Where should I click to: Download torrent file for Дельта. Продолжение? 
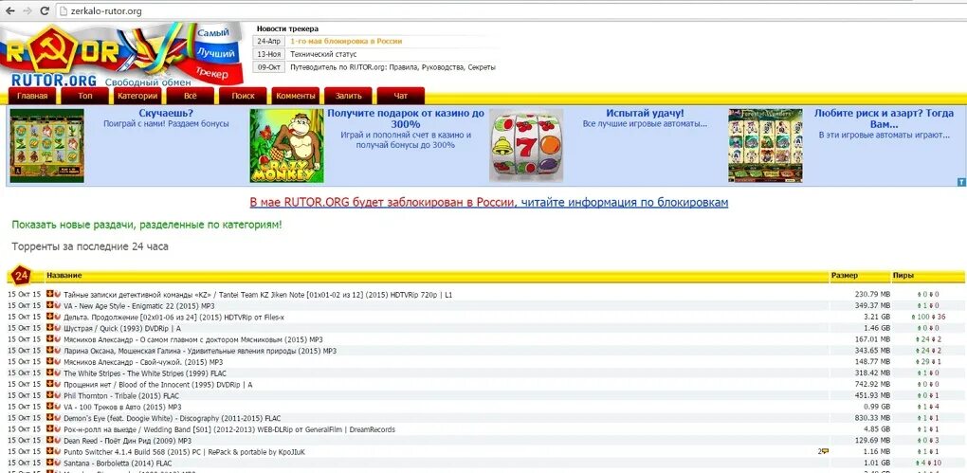[50, 317]
